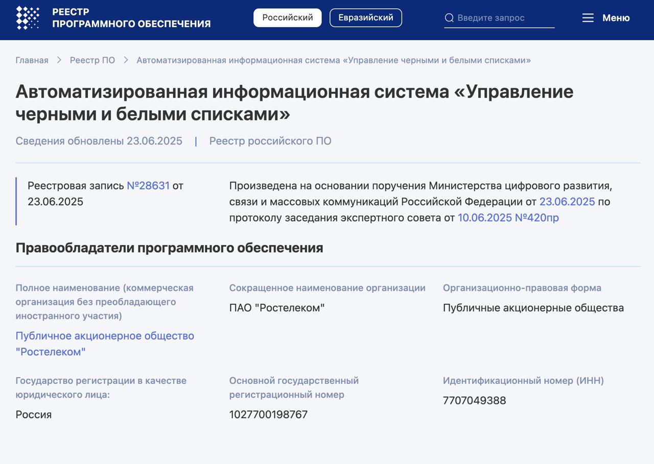Click INN number 7707049388
This screenshot has height=464, width=654.
tap(474, 401)
